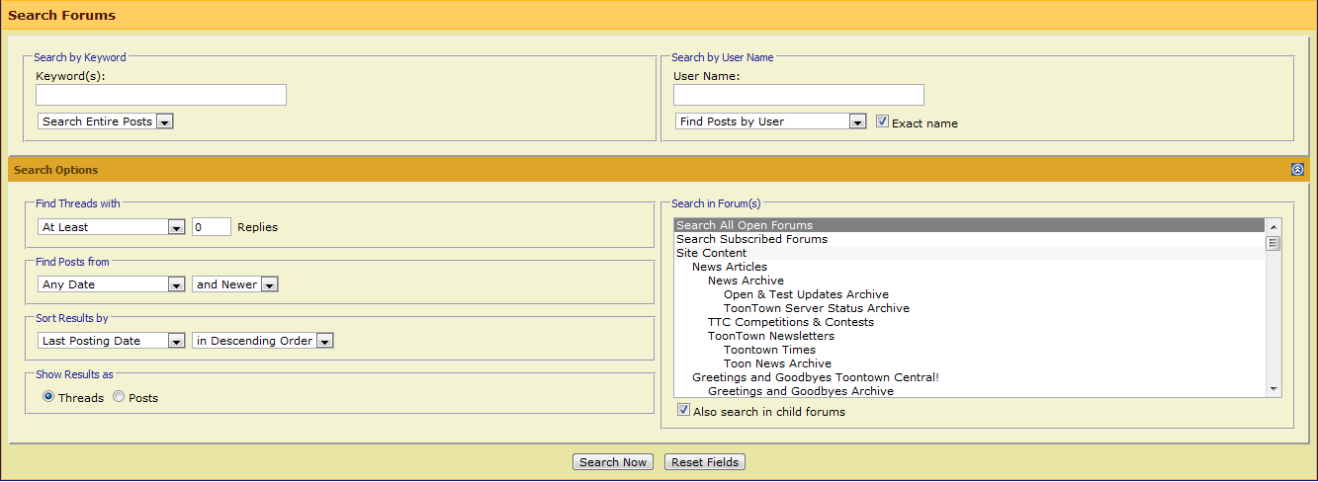Toggle Also search in child forums

(x=683, y=410)
